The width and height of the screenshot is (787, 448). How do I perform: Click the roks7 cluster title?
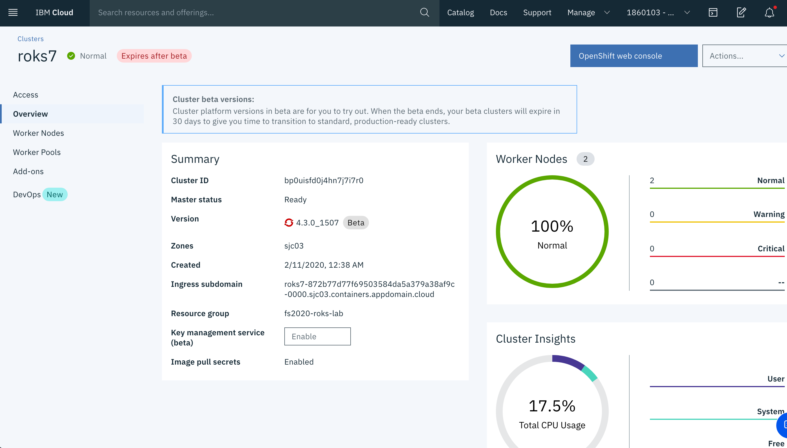(x=37, y=56)
